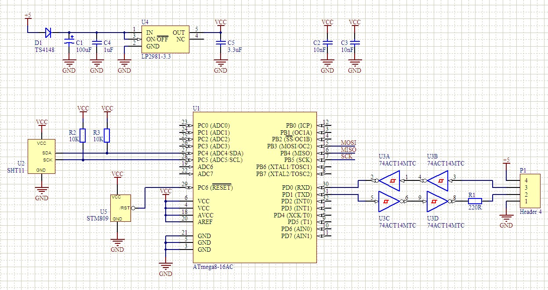The image size is (548, 290).
Task: Click the PD0 (RXD) pin label
Action: pyautogui.click(x=296, y=187)
